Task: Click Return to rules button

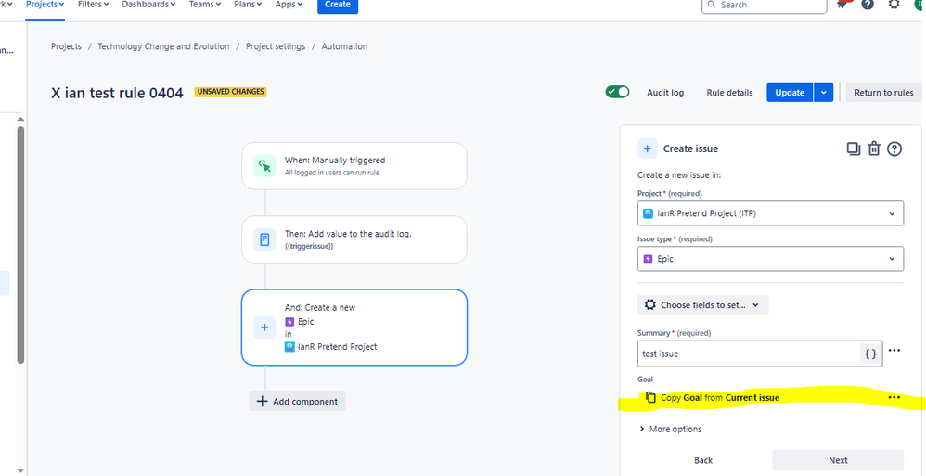Action: pos(884,92)
